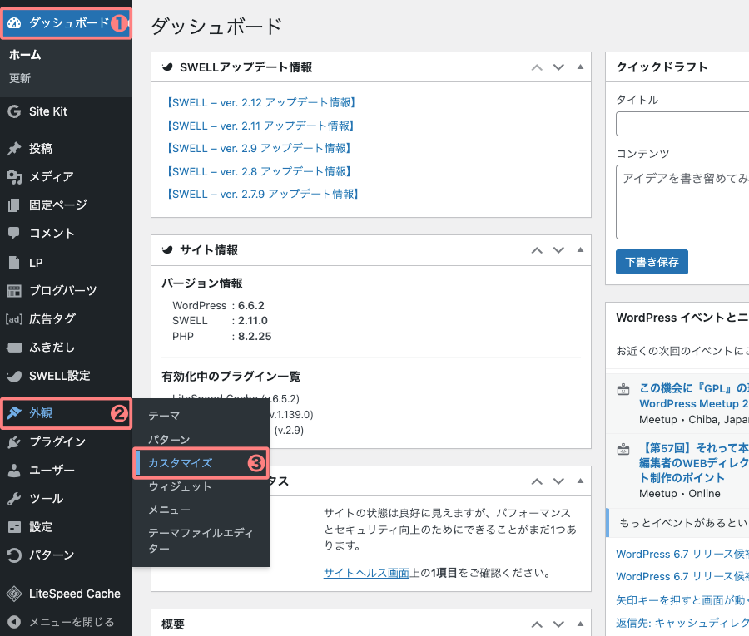749x636 pixels.
Task: Collapse the SWELLアップデート情報 panel
Action: coord(580,67)
